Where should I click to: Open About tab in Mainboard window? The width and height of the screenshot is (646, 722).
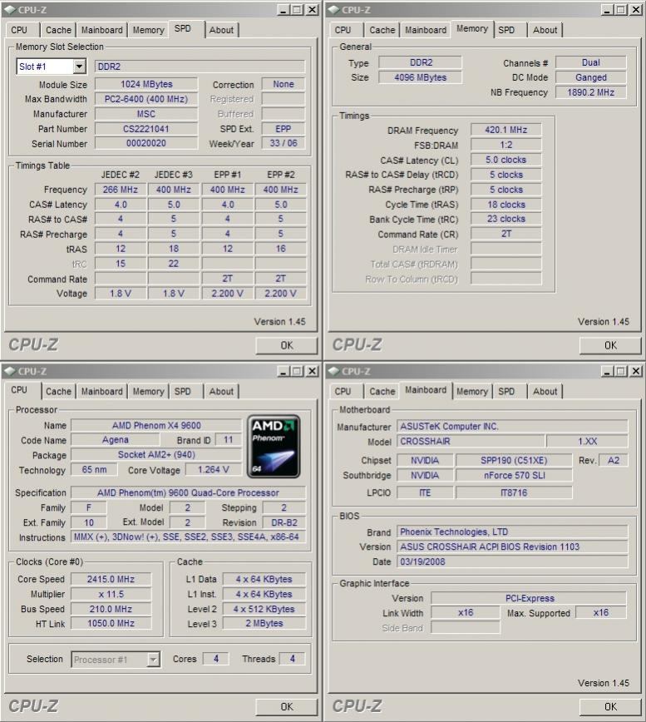[545, 392]
